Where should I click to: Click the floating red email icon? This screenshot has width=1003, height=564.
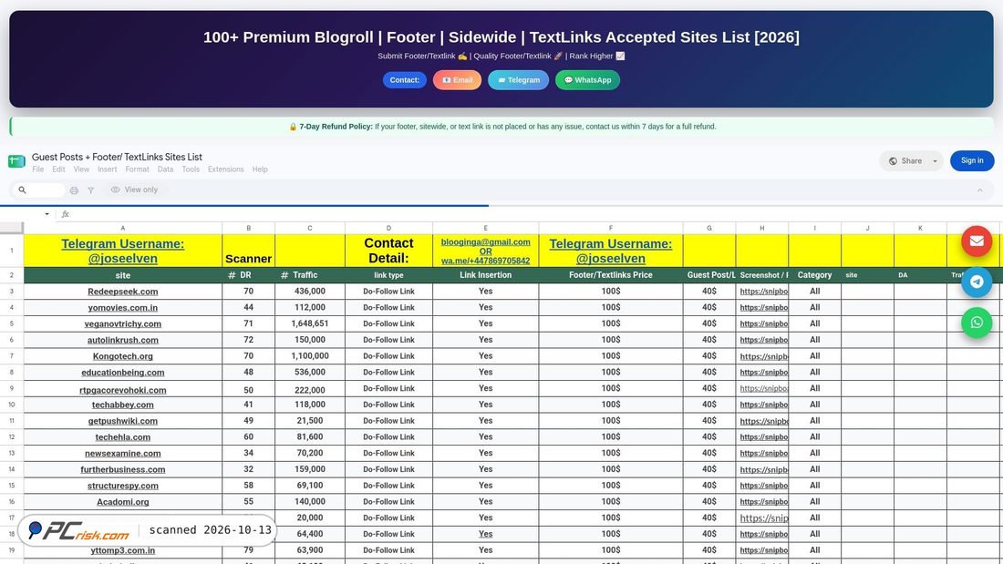pyautogui.click(x=977, y=241)
